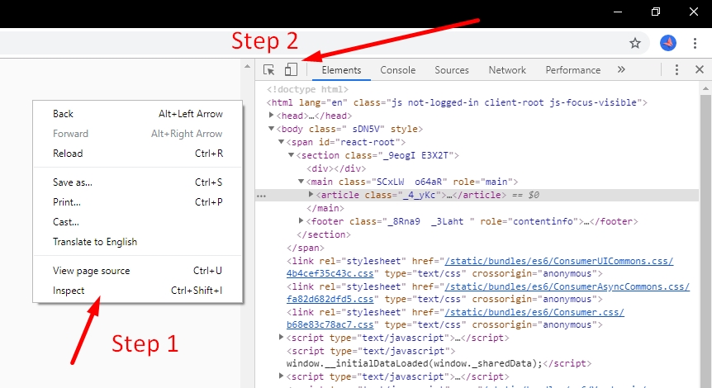Image resolution: width=712 pixels, height=388 pixels.
Task: Open DevTools customize three-dot menu
Action: [x=676, y=70]
